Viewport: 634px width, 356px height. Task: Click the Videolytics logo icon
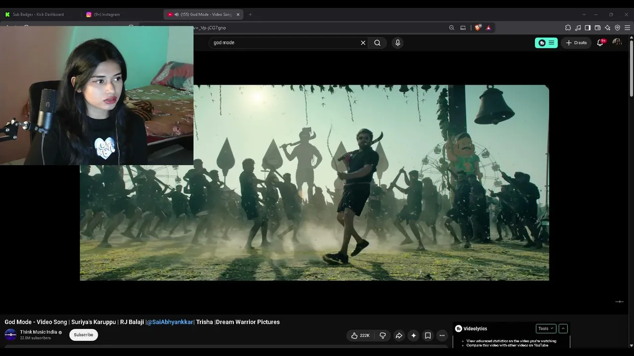click(x=458, y=328)
